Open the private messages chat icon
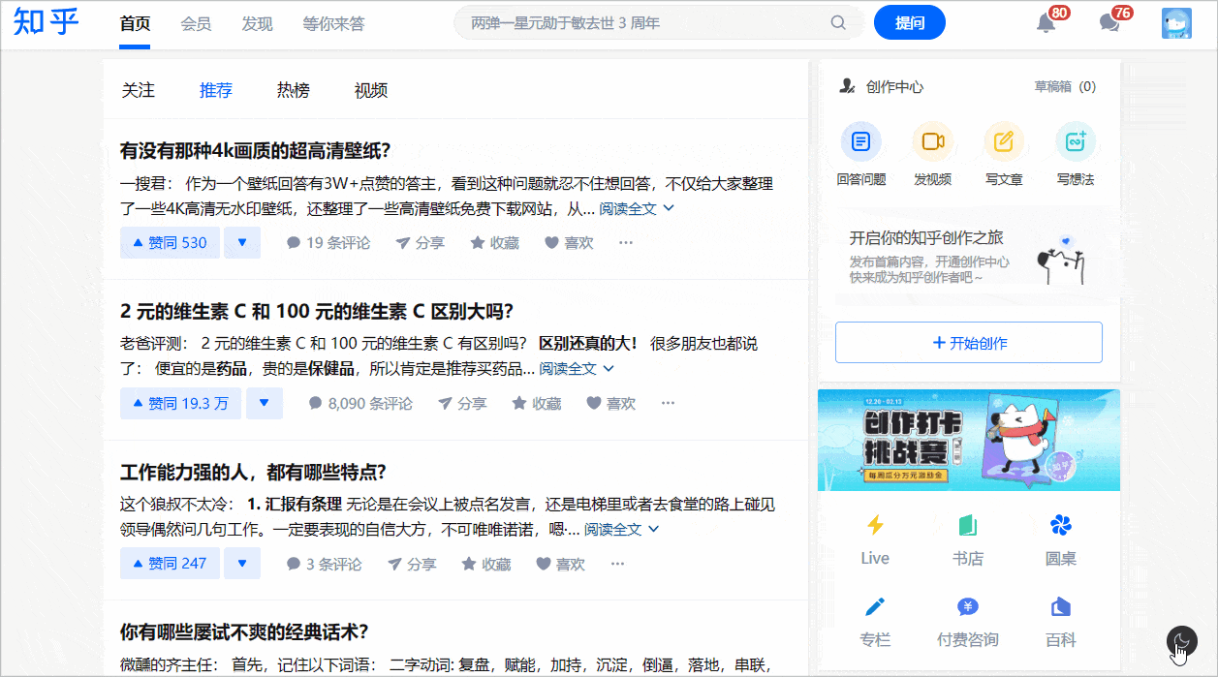The image size is (1218, 677). pos(1109,23)
